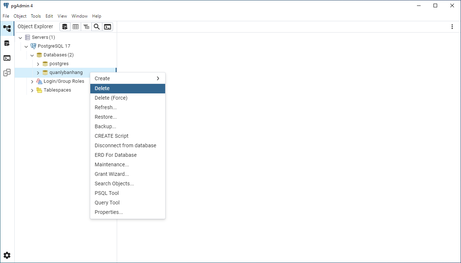This screenshot has width=461, height=263.
Task: Open the Tools menu in menu bar
Action: 36,16
